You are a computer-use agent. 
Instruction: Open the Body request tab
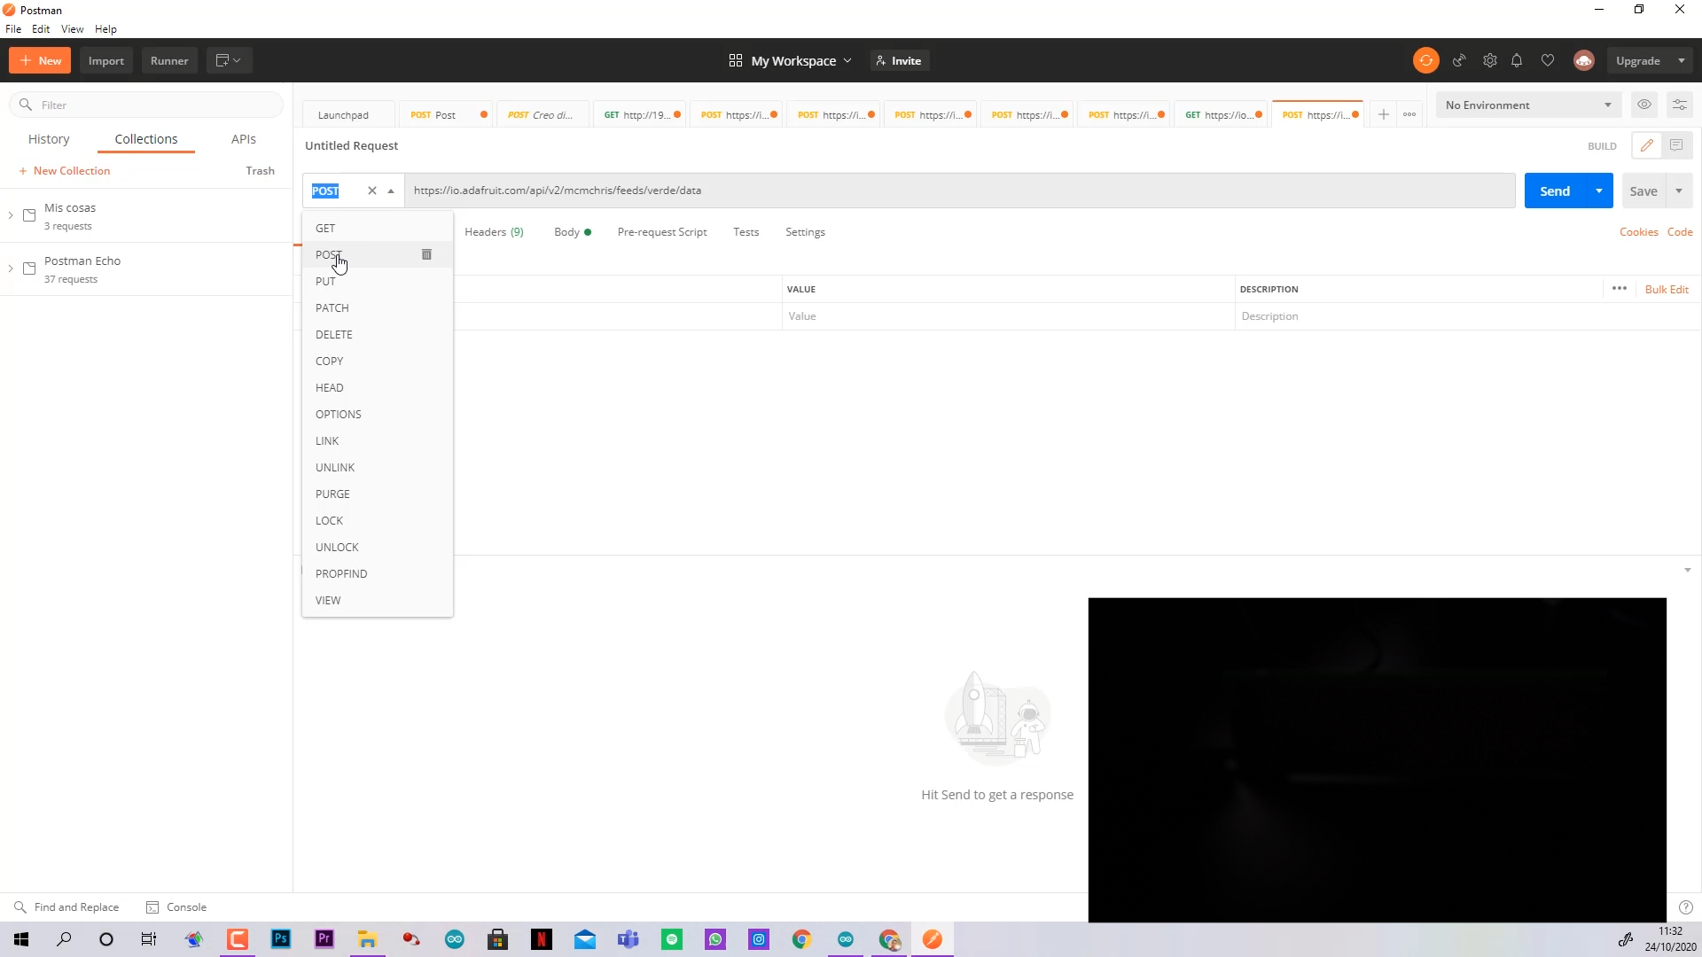[572, 232]
